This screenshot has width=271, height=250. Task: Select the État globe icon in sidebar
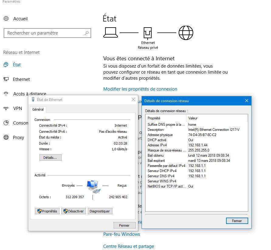[x=6, y=65]
